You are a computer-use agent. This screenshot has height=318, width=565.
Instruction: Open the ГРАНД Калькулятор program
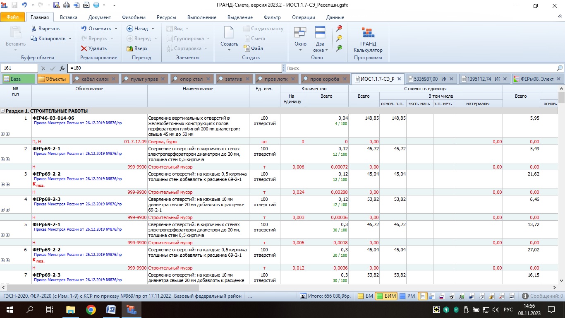tap(368, 41)
